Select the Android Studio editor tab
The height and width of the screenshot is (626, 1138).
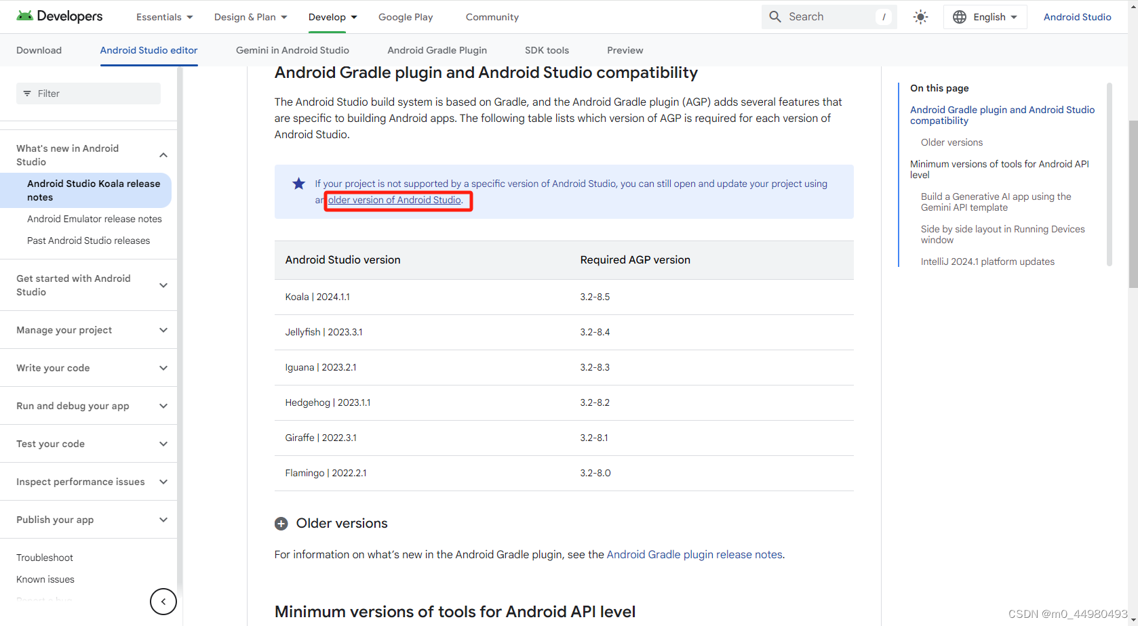(149, 50)
